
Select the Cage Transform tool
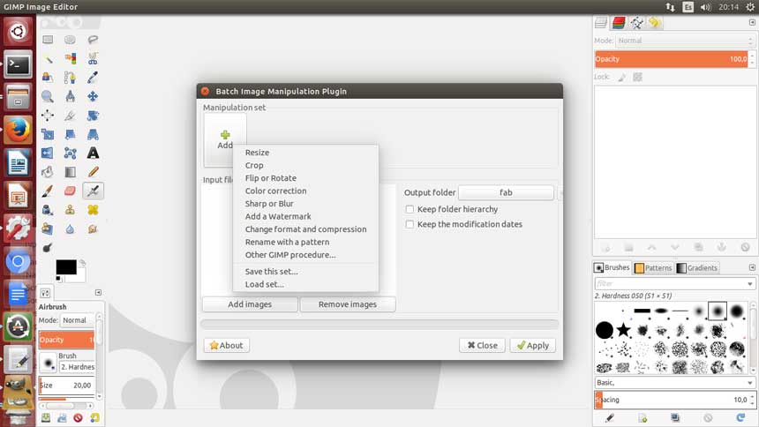[71, 153]
